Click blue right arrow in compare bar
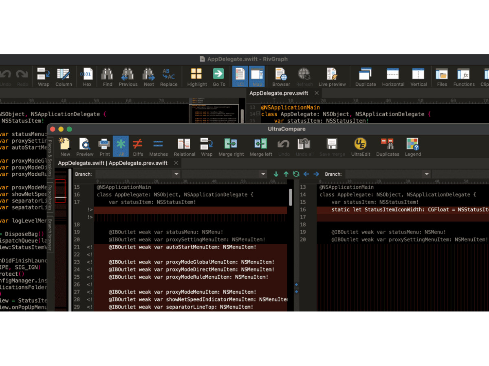489x366 pixels. click(x=316, y=174)
